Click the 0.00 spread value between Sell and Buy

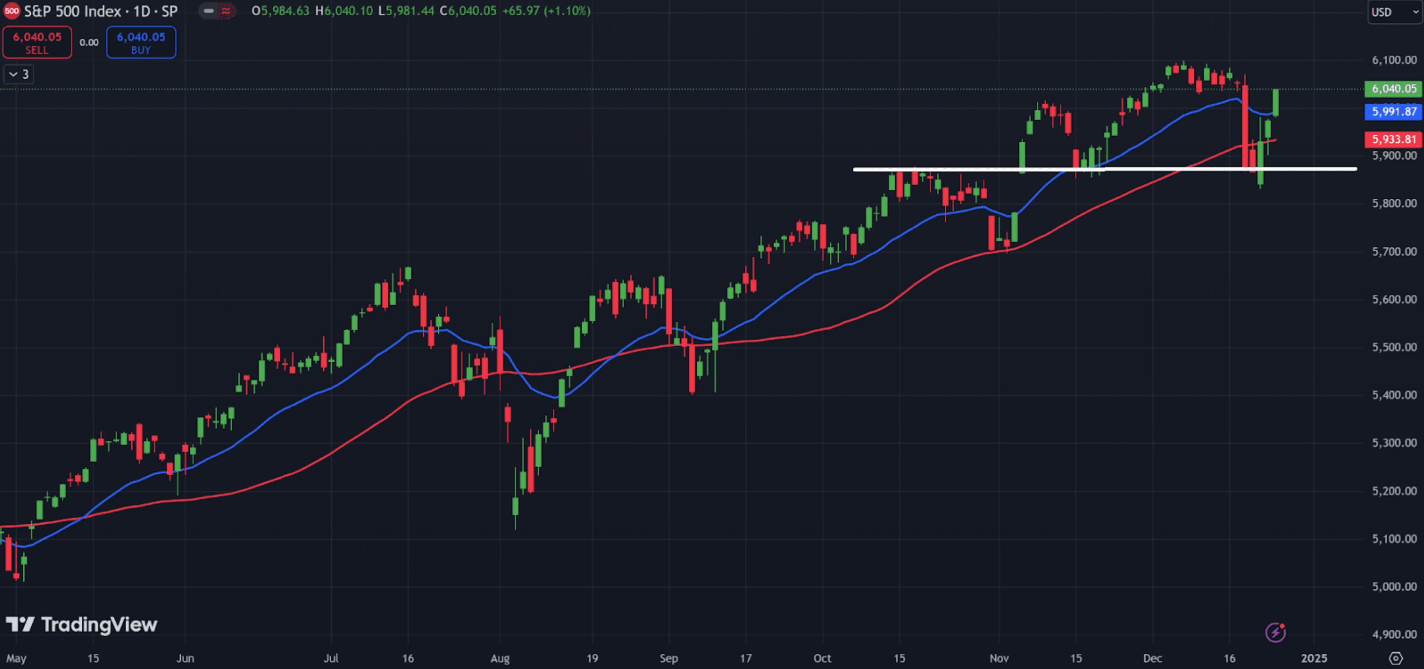click(x=89, y=42)
